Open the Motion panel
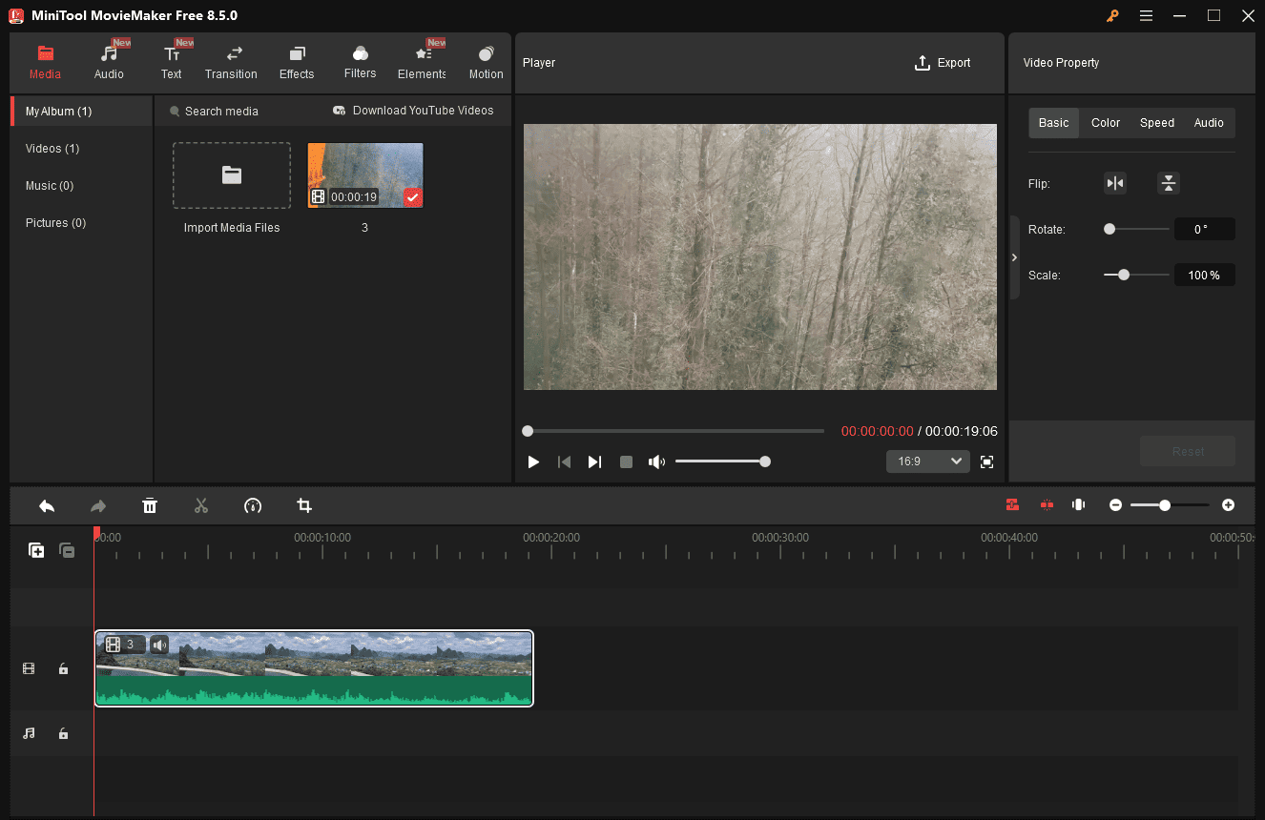The image size is (1265, 820). click(486, 60)
